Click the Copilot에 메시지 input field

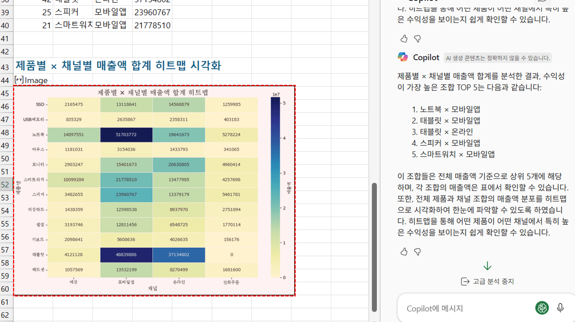tap(463, 309)
